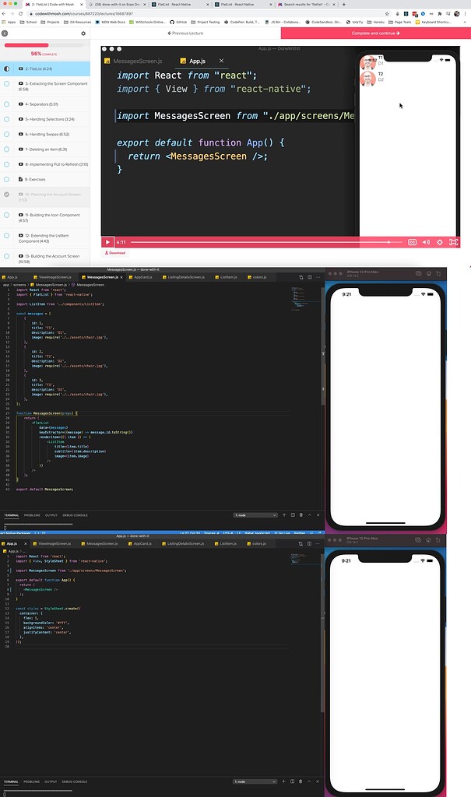
Task: Add new terminal in upper VS Code panel
Action: coord(284,515)
